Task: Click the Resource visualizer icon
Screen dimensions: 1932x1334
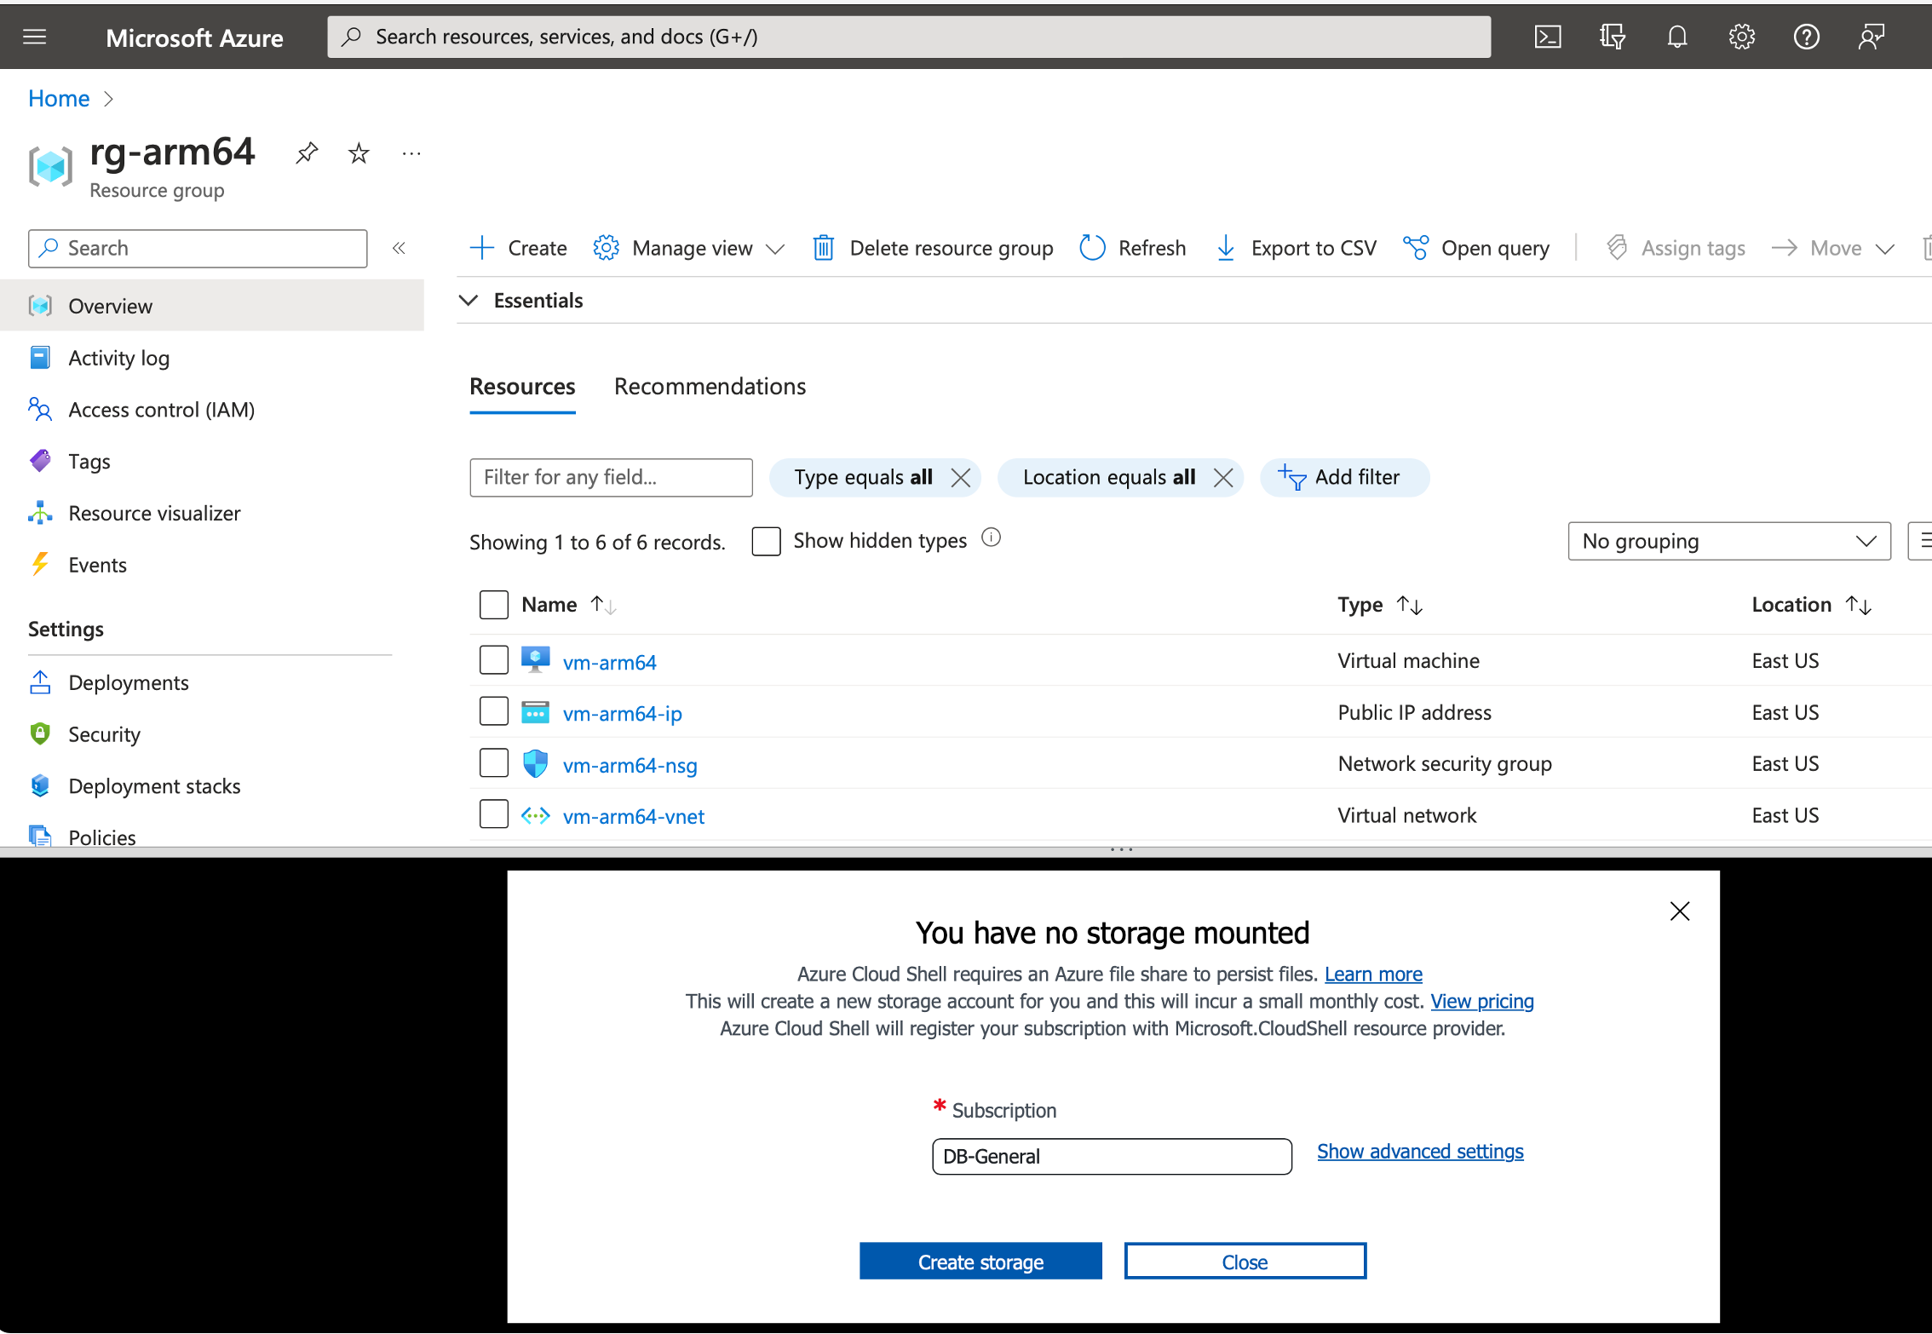Action: (40, 514)
